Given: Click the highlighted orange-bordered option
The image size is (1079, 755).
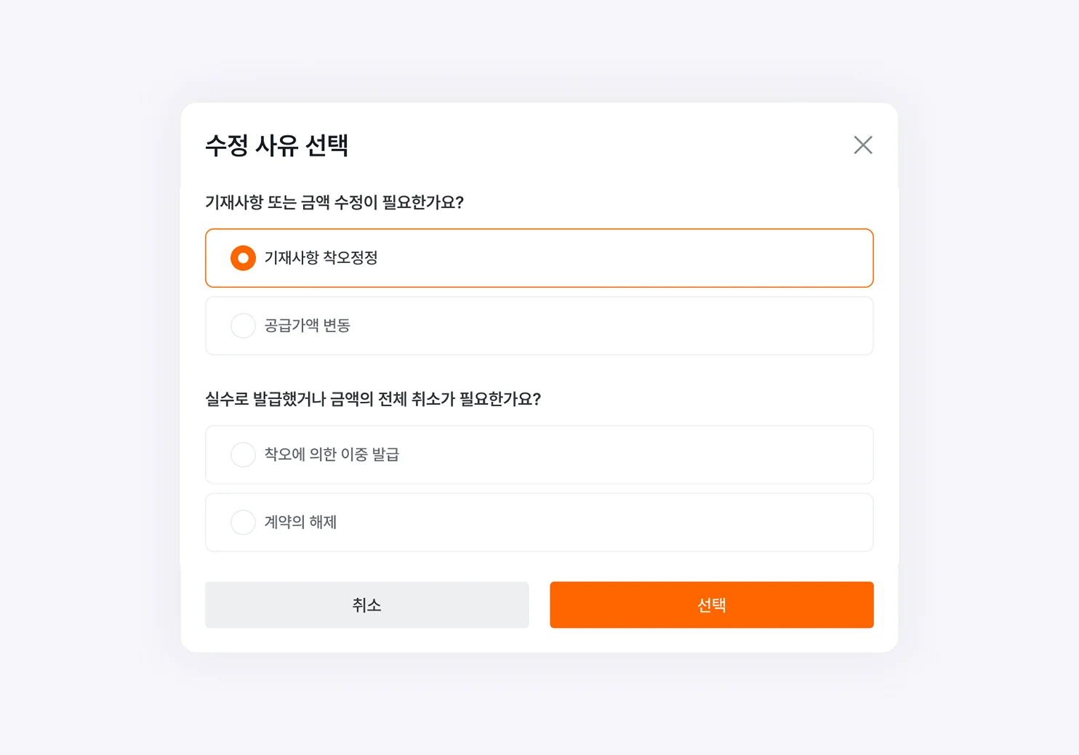Looking at the screenshot, I should click(x=539, y=257).
